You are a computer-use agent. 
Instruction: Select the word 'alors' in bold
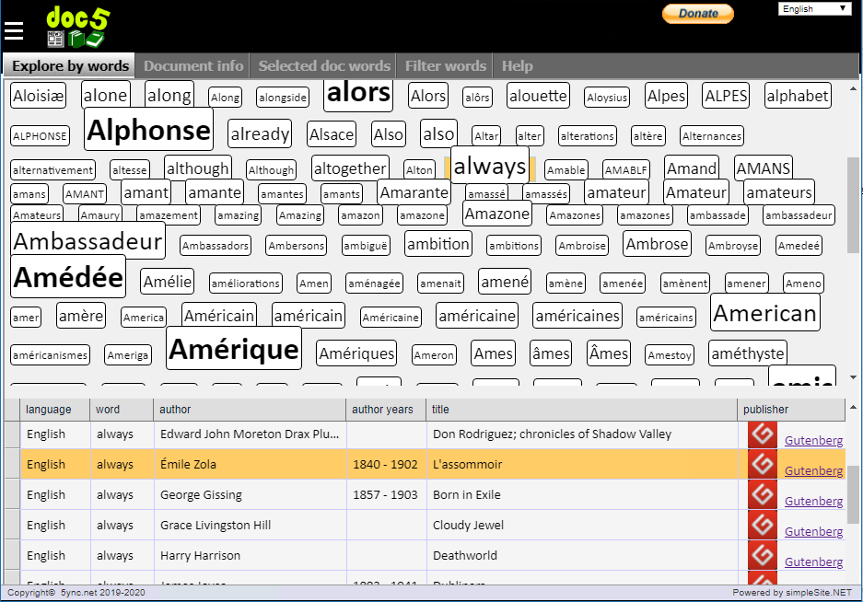pyautogui.click(x=358, y=94)
